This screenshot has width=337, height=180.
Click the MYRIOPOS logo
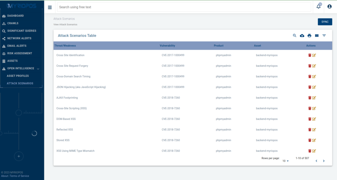21,6
